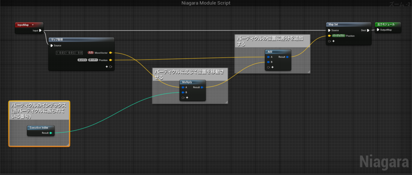Click the パーティクル namespace tag on Map Set

(x=338, y=36)
